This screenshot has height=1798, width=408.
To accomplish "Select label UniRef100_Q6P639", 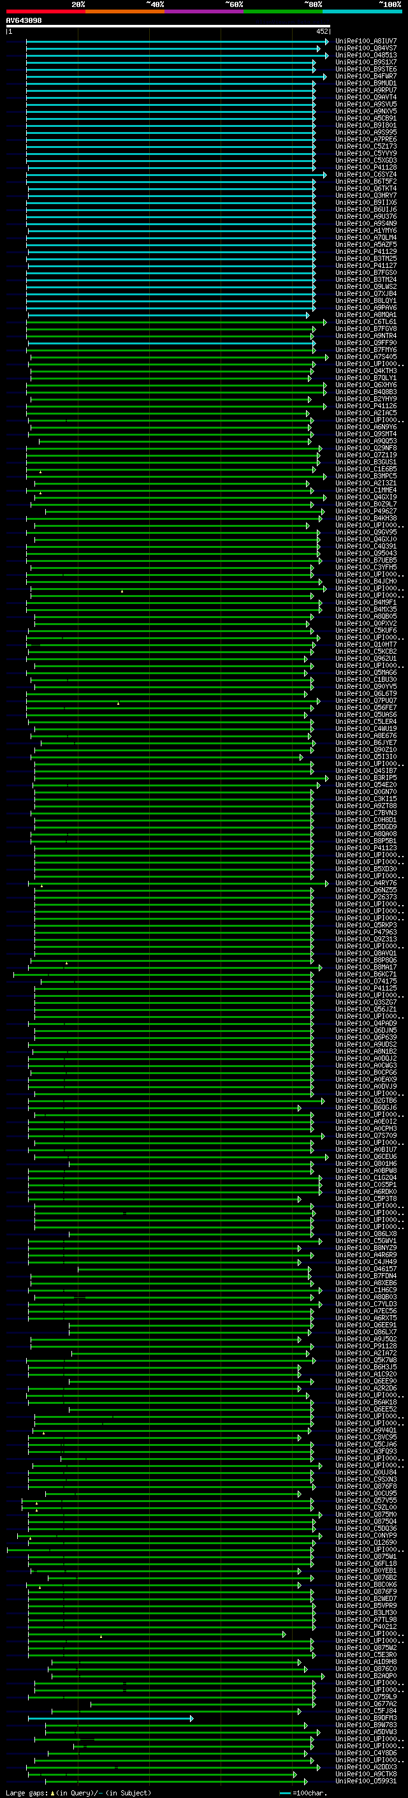I will 365,1037.
